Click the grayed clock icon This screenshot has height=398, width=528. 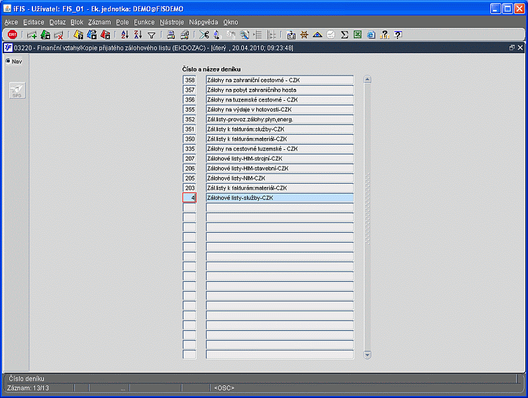pos(331,34)
